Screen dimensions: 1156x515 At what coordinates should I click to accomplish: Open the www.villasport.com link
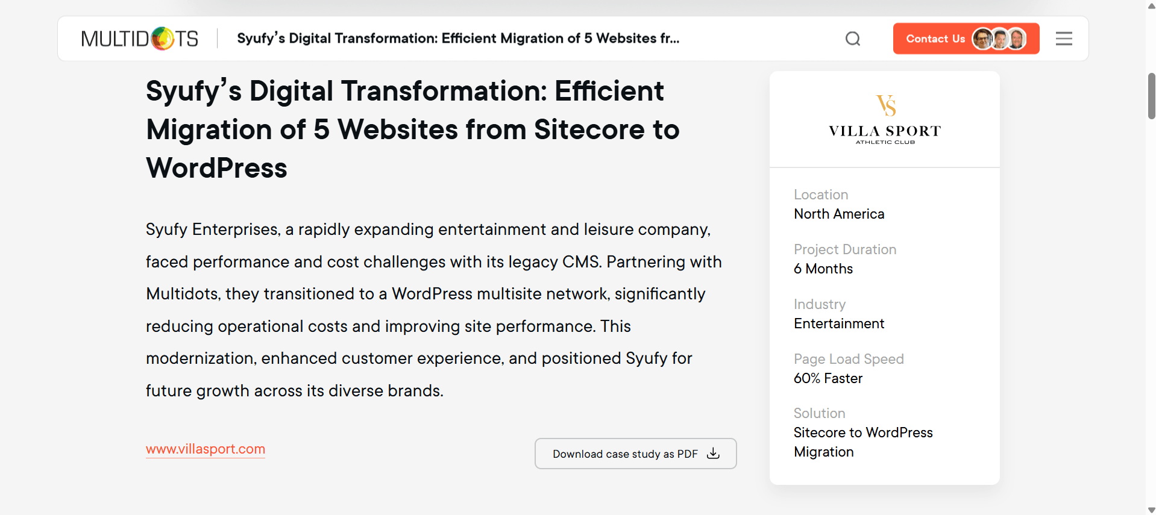point(206,449)
